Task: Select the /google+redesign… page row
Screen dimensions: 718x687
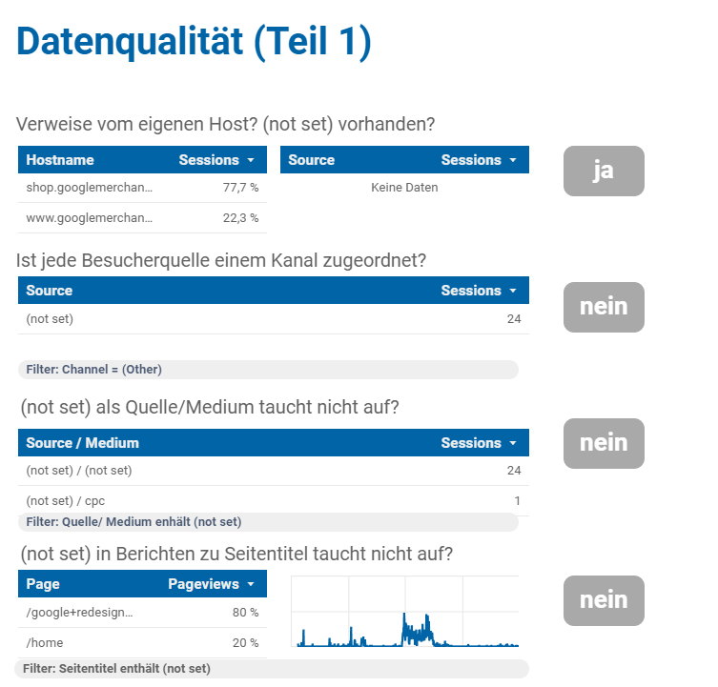Action: [x=142, y=613]
